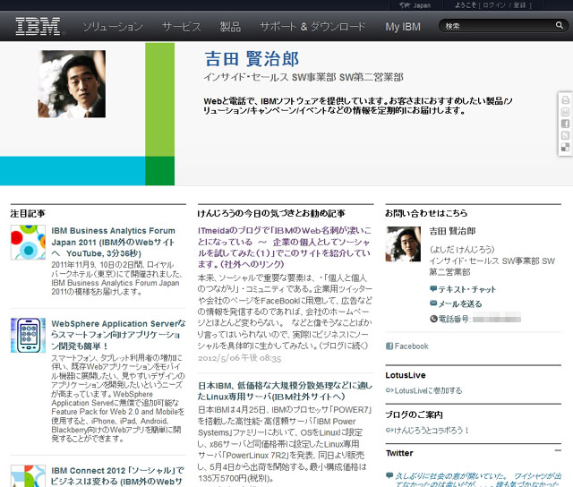Screen dimensions: 573x487
Task: Click the text chat speech bubble icon
Action: tap(433, 288)
